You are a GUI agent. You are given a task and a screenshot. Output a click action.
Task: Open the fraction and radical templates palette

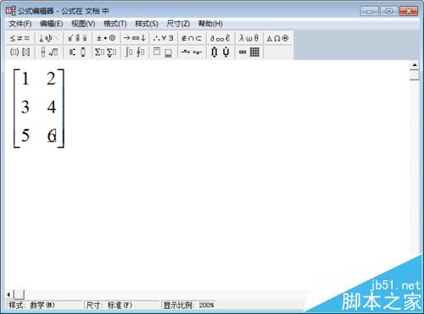48,52
